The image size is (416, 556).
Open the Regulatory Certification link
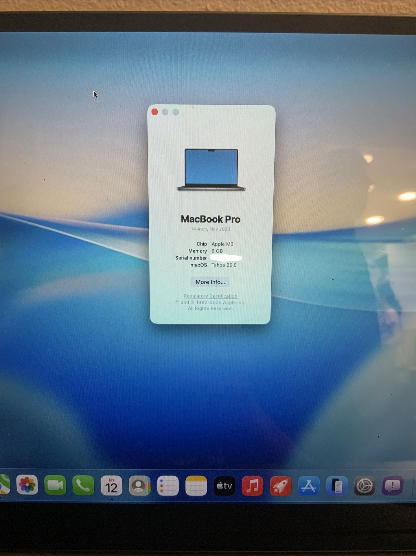[210, 296]
